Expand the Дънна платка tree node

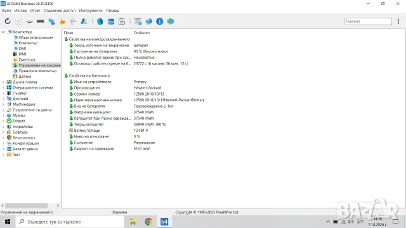pyautogui.click(x=3, y=82)
